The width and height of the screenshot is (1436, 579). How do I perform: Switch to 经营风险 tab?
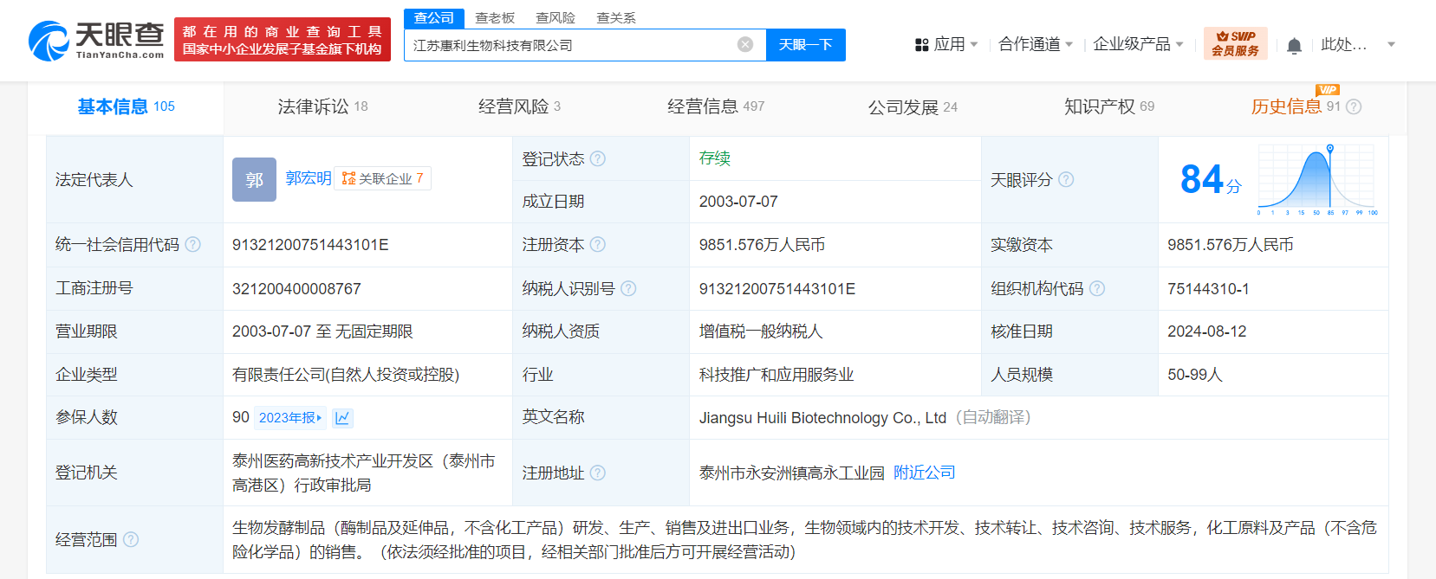click(519, 106)
